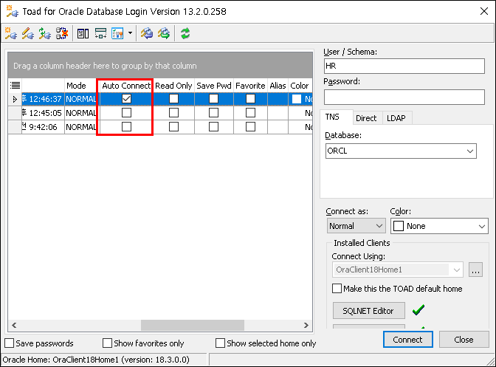
Task: Sort by the Read Only column header
Action: (173, 86)
